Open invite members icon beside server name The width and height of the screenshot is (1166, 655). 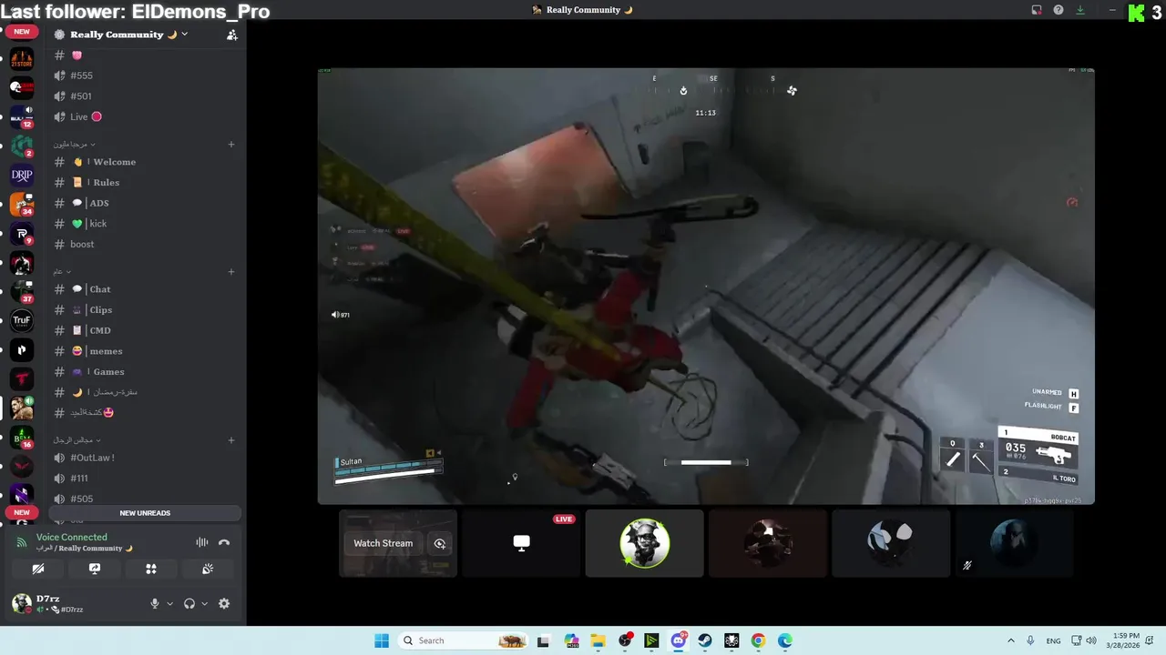[x=231, y=35]
